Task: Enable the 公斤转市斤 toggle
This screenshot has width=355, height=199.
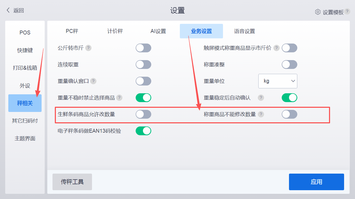Action: [x=143, y=48]
